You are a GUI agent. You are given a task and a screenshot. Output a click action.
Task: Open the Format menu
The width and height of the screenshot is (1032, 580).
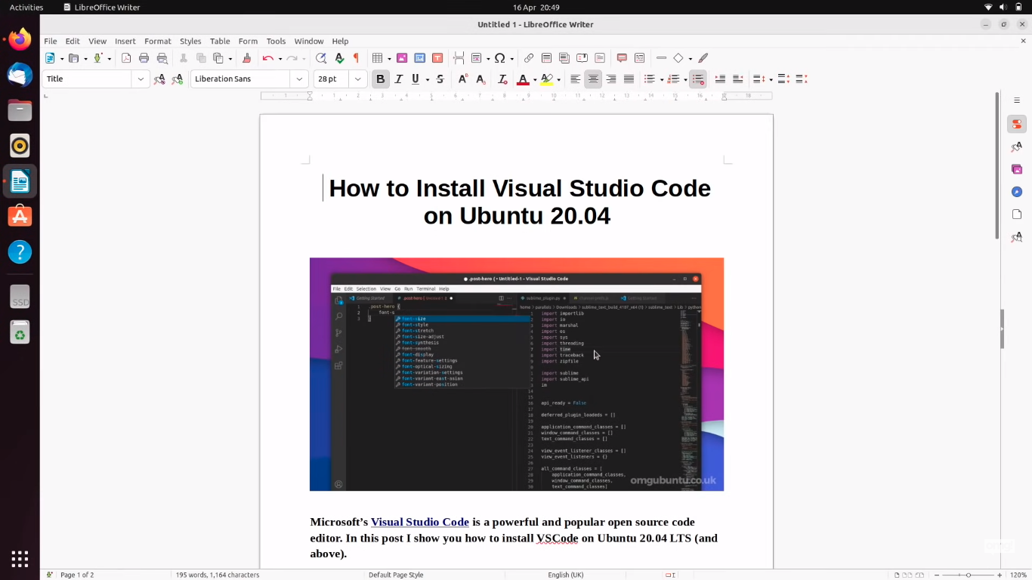pos(158,42)
